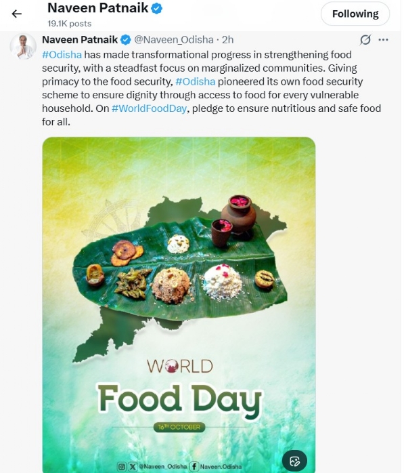Open the second #Odisha hashtag mid-post

coord(195,81)
